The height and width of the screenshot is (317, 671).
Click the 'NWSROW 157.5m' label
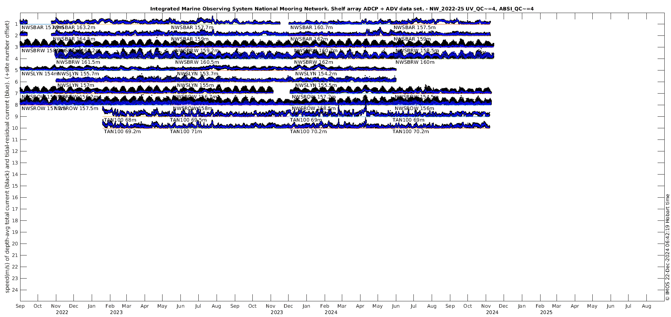(76, 109)
